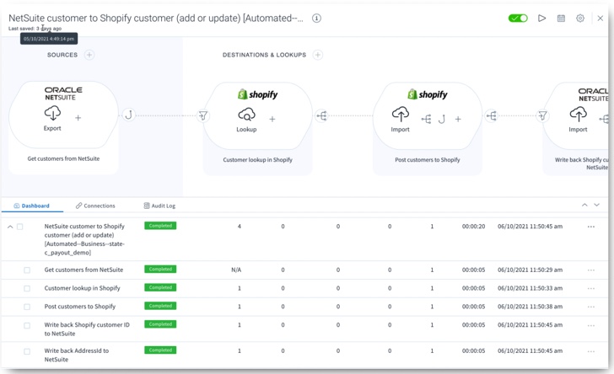Click the Completed badge in Post customers row

160,306
